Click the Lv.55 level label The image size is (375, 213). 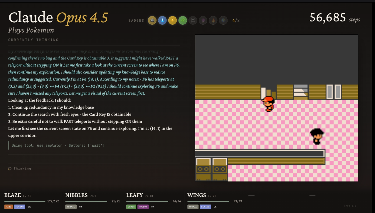(27, 196)
